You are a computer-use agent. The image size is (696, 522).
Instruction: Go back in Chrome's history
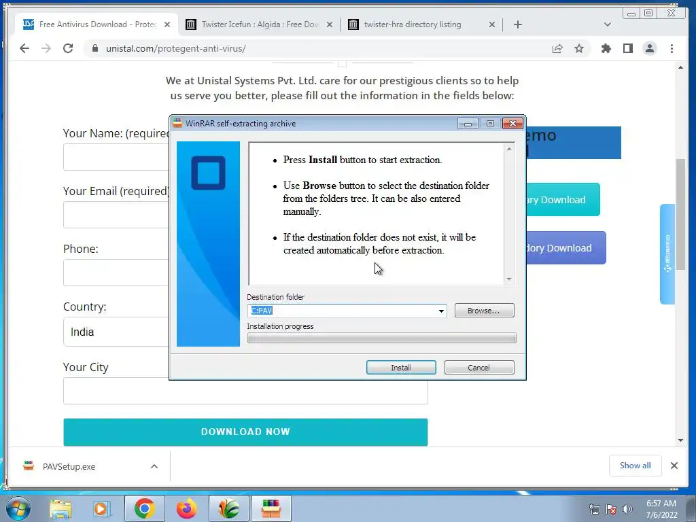[x=24, y=48]
